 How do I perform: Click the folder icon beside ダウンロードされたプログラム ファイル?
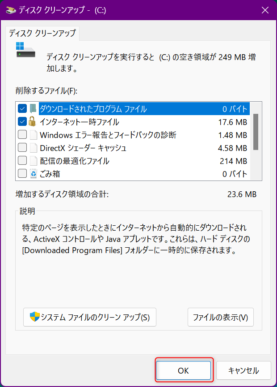click(x=33, y=108)
